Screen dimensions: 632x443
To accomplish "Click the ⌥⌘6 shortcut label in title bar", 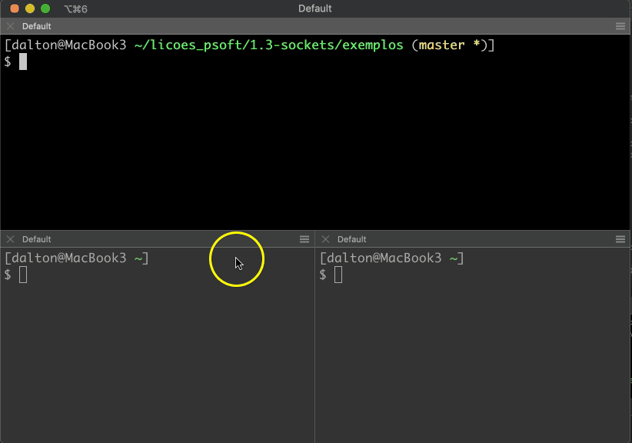I will (x=75, y=8).
